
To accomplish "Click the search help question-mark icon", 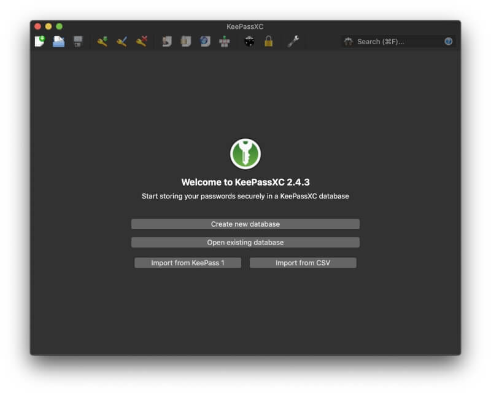I will tap(448, 41).
